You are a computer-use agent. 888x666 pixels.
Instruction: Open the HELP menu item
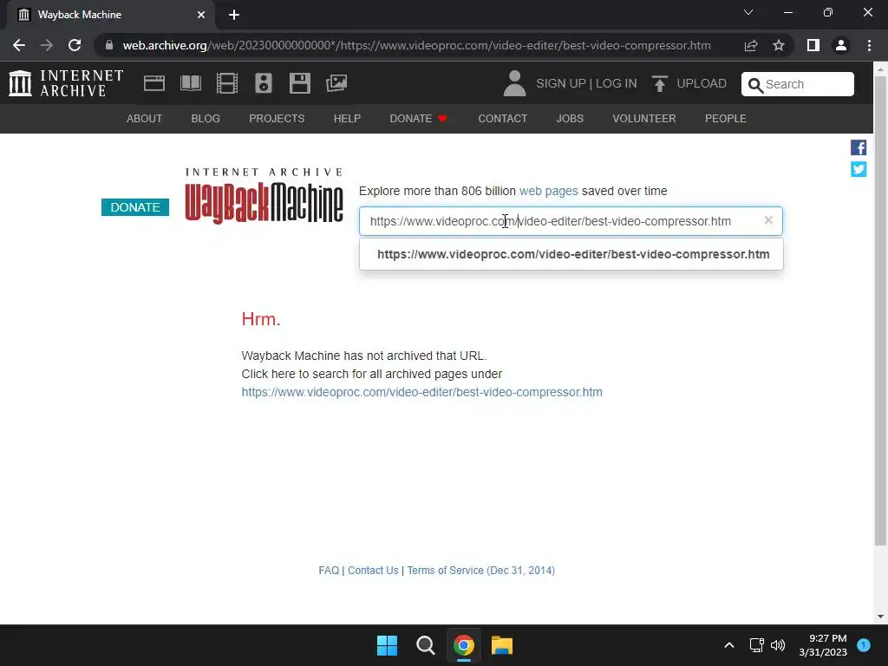(347, 118)
